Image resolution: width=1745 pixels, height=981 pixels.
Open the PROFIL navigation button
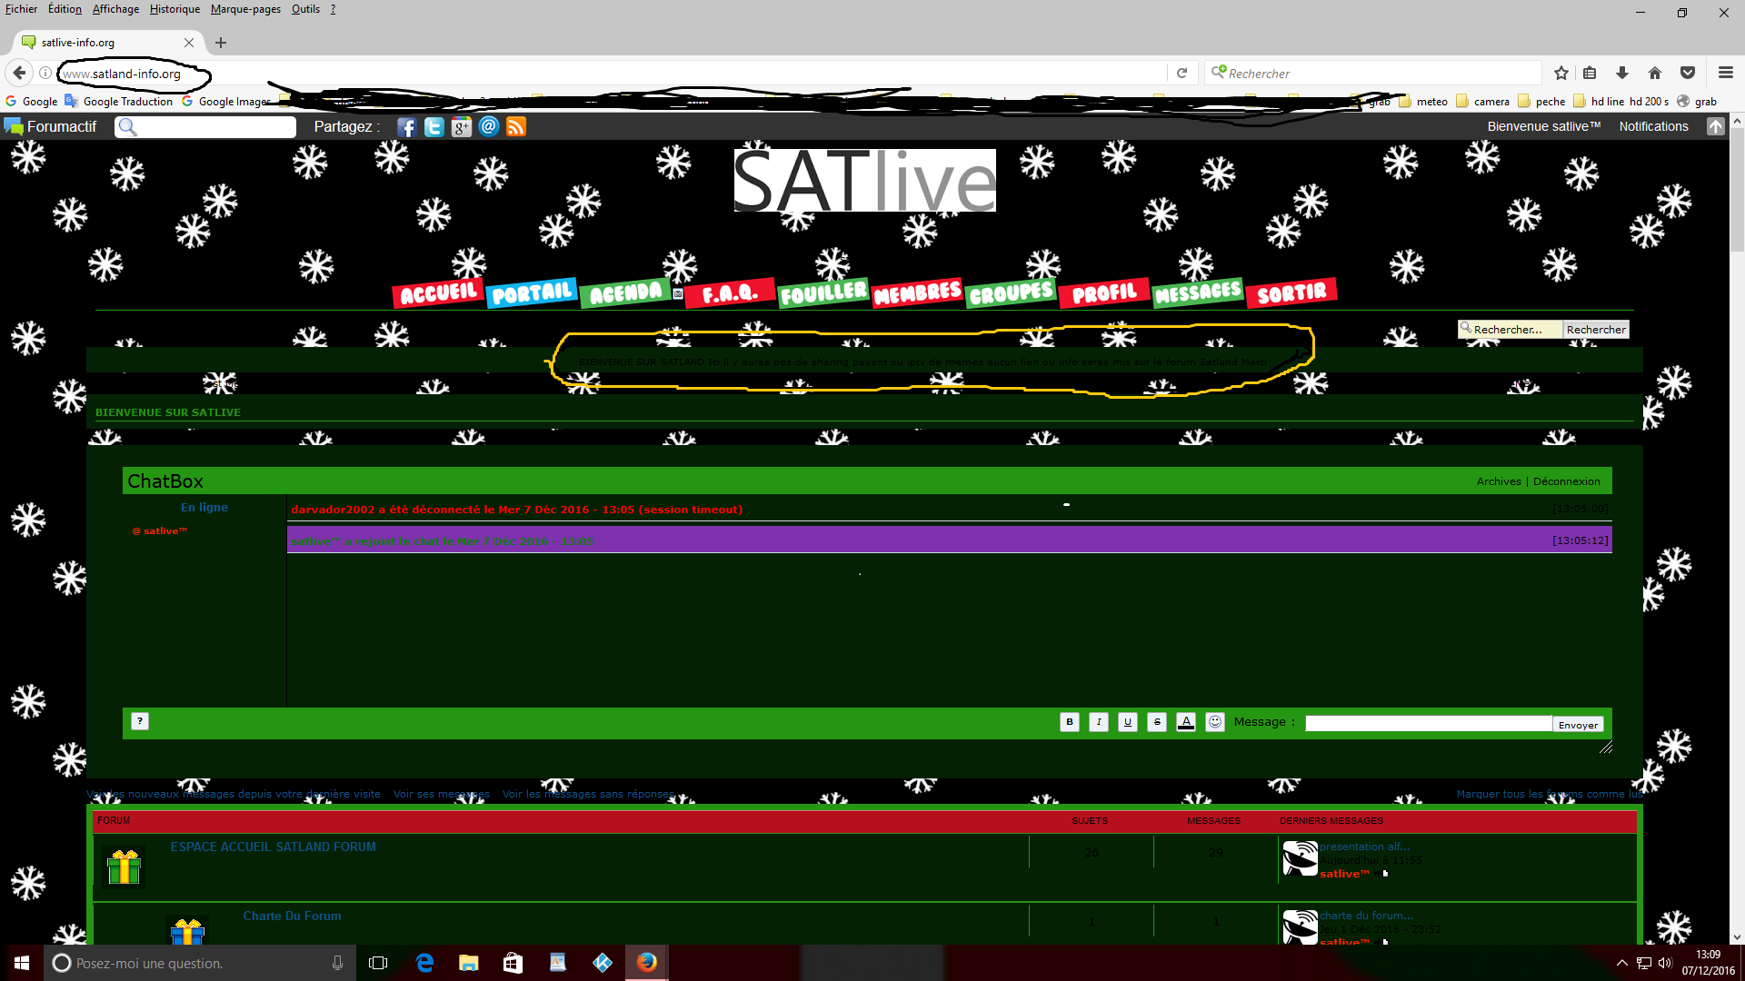point(1104,293)
